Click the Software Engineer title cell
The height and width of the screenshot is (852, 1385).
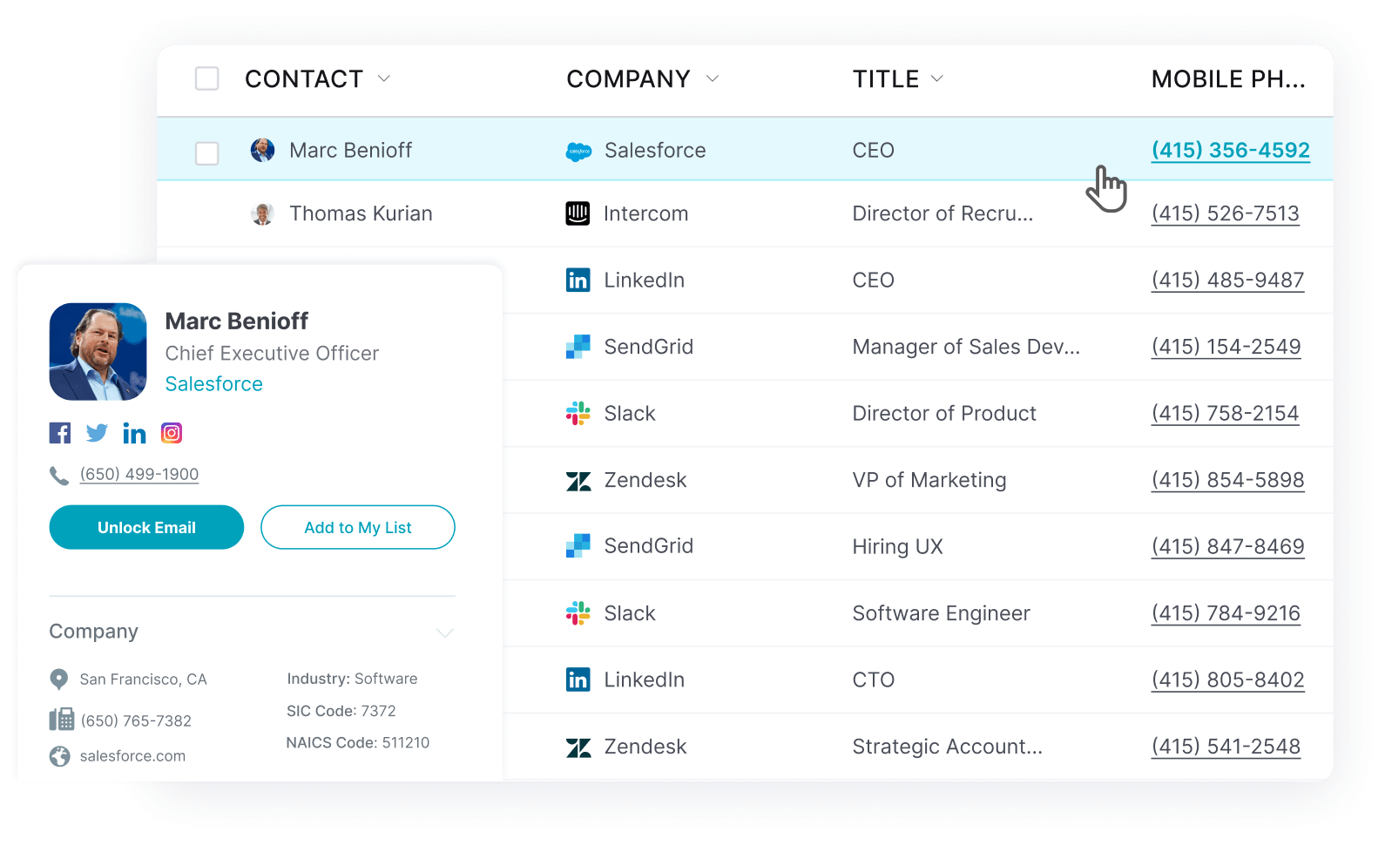coord(941,613)
